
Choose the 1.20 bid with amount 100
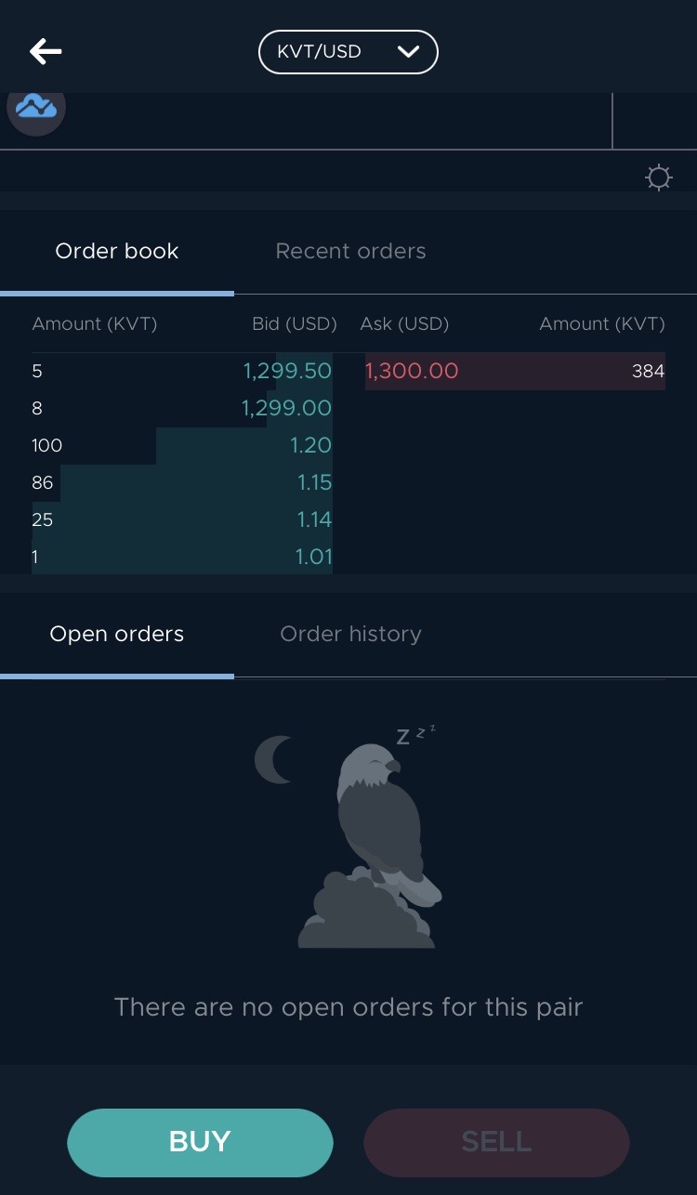[182, 445]
